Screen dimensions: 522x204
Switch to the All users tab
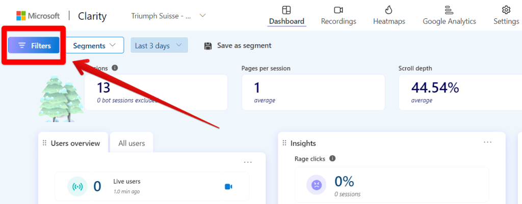(x=132, y=143)
